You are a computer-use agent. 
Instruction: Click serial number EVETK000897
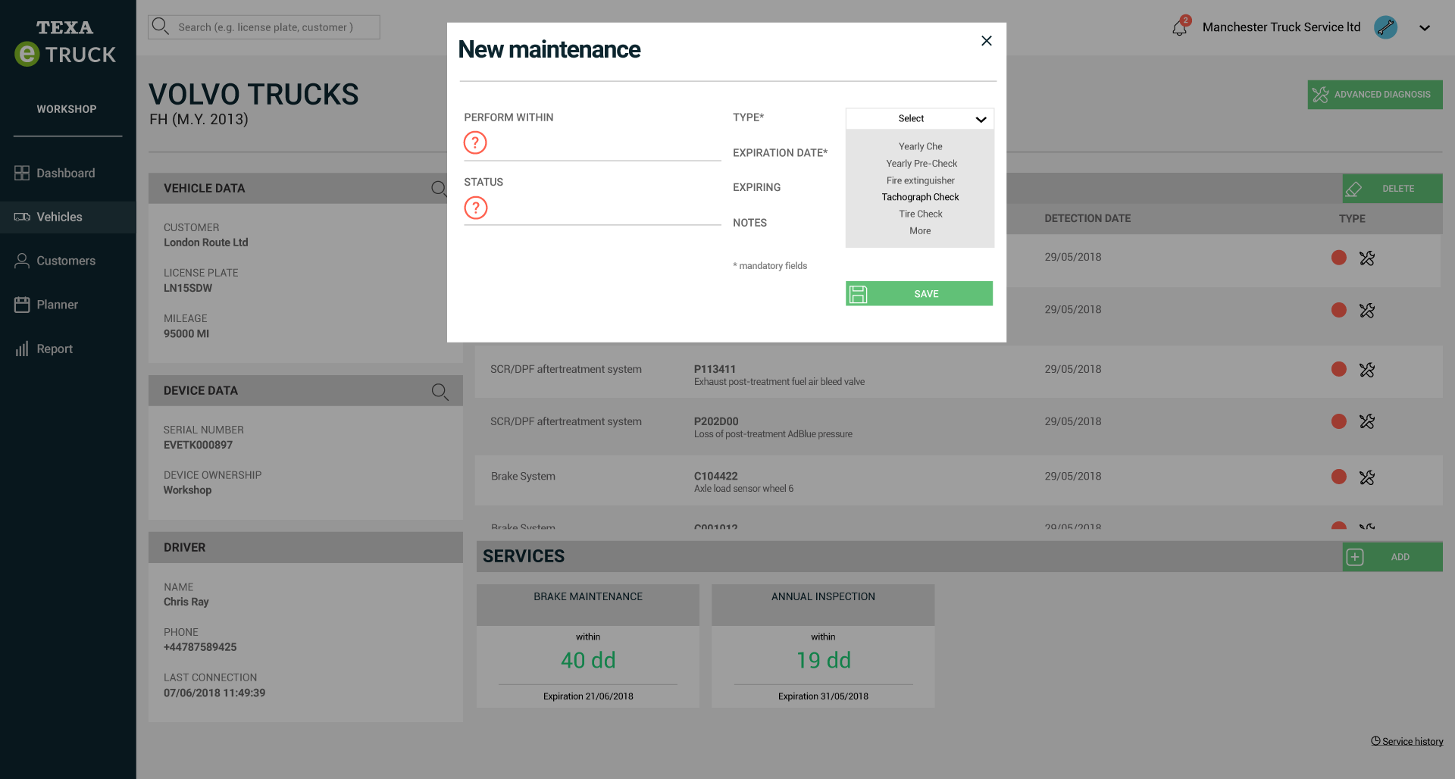(198, 445)
